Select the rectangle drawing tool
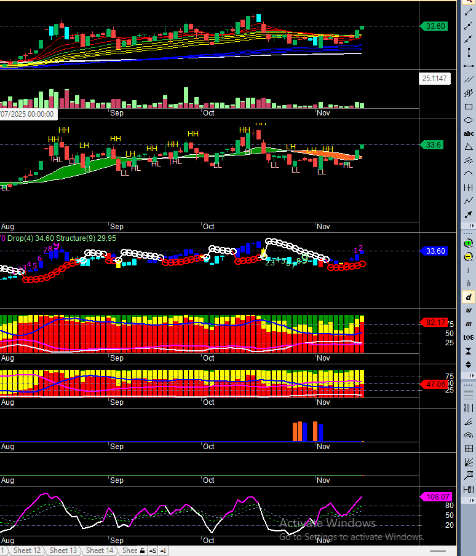476x556 pixels. tap(469, 107)
